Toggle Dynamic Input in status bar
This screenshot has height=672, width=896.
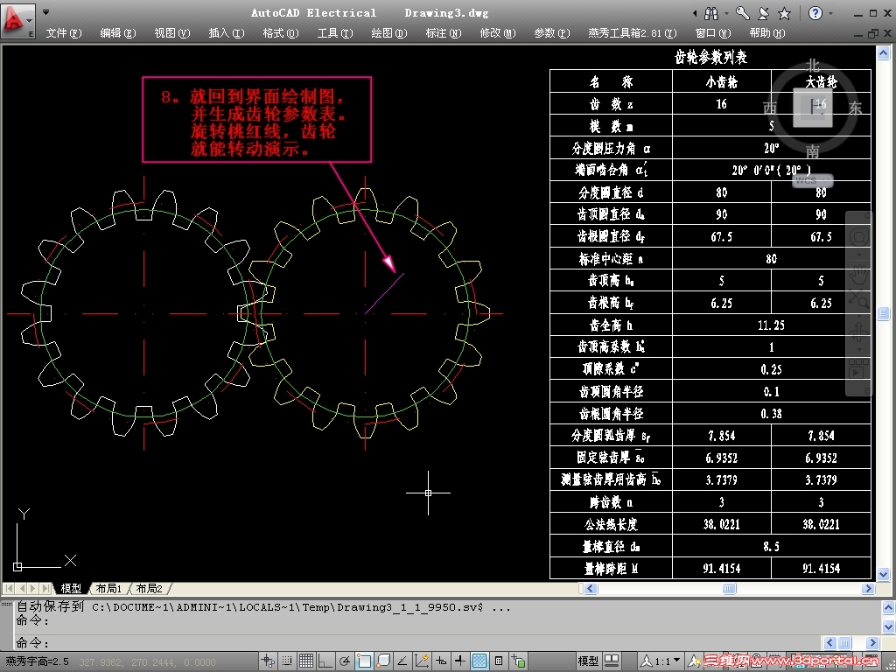[x=441, y=661]
